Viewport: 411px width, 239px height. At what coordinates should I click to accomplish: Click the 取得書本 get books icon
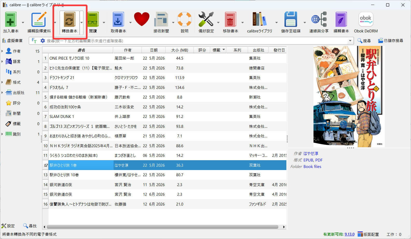(x=118, y=19)
